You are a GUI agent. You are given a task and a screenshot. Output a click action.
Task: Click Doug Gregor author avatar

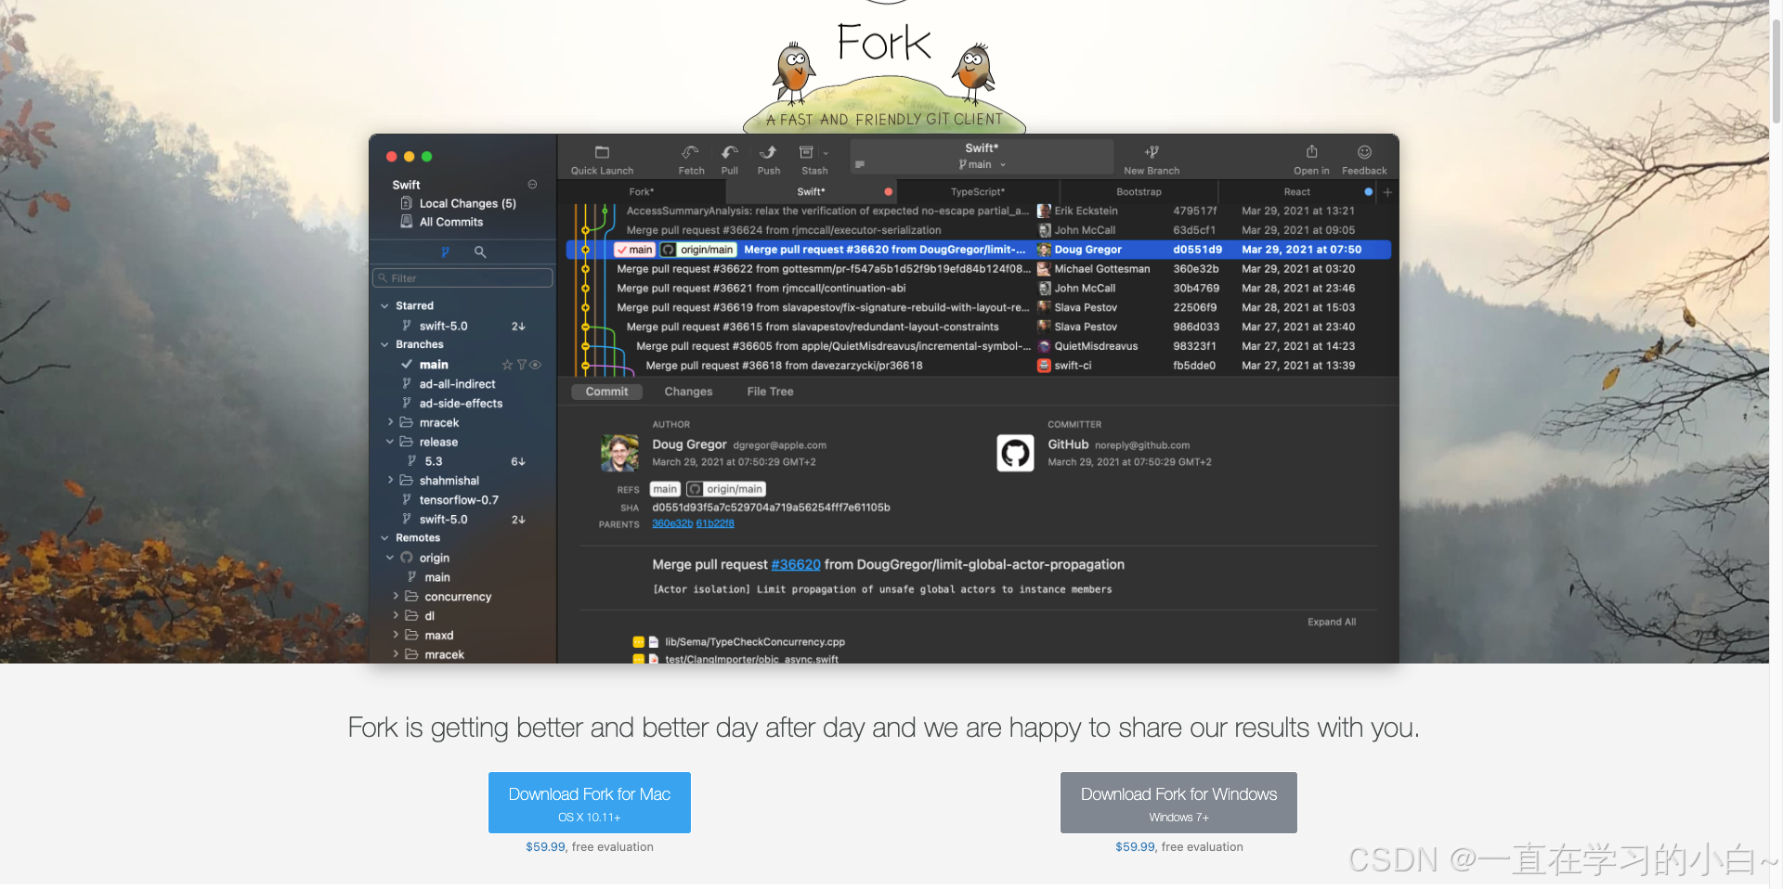coord(619,453)
